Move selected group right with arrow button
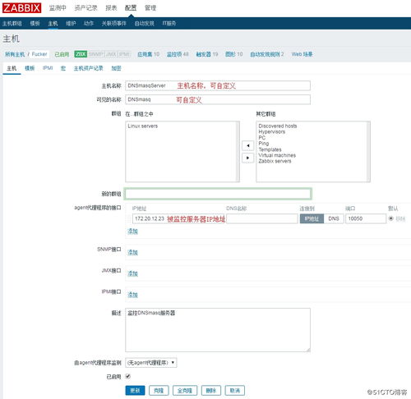411x399 pixels. (247, 158)
